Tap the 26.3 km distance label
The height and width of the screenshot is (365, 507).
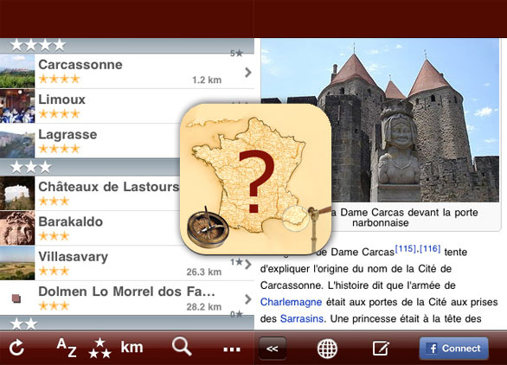click(204, 272)
